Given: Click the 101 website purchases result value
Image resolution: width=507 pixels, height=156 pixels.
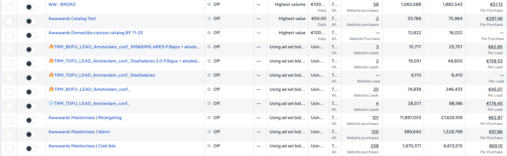Looking at the screenshot, I should click(x=375, y=118).
